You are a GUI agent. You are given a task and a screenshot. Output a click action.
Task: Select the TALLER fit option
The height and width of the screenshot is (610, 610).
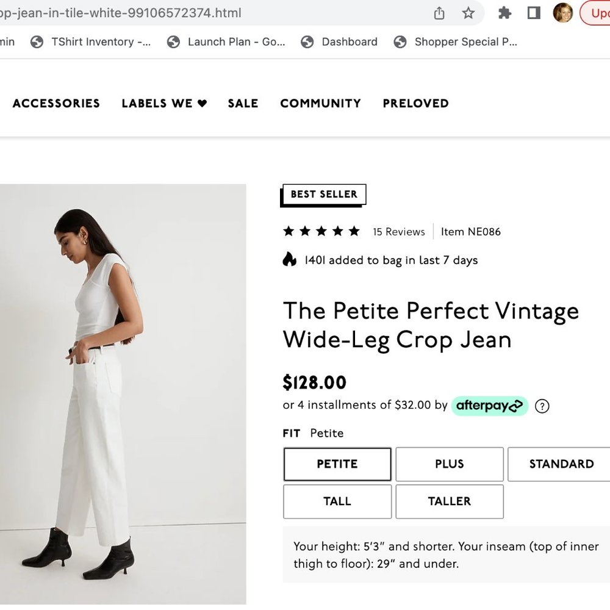(x=449, y=501)
